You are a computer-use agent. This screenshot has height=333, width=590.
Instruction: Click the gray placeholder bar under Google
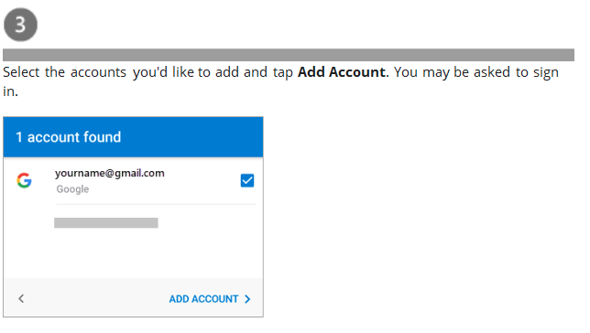(106, 223)
